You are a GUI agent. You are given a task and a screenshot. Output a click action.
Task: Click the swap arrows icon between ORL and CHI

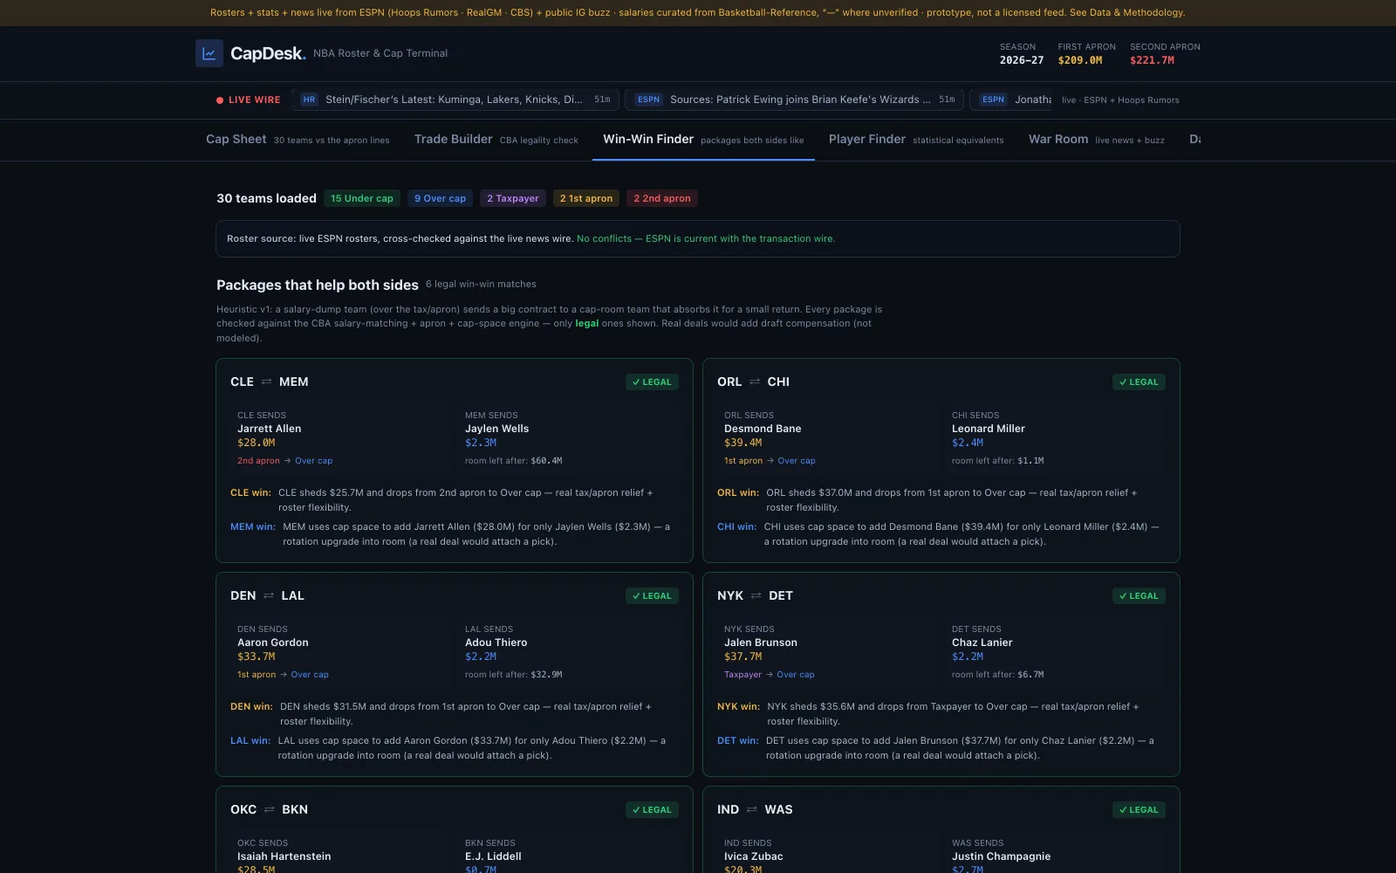pyautogui.click(x=755, y=382)
